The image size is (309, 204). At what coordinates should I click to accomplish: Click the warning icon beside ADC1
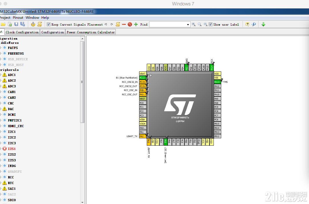pos(5,75)
